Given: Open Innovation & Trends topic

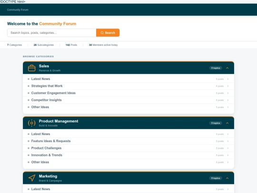Looking at the screenshot, I should [x=128, y=155].
